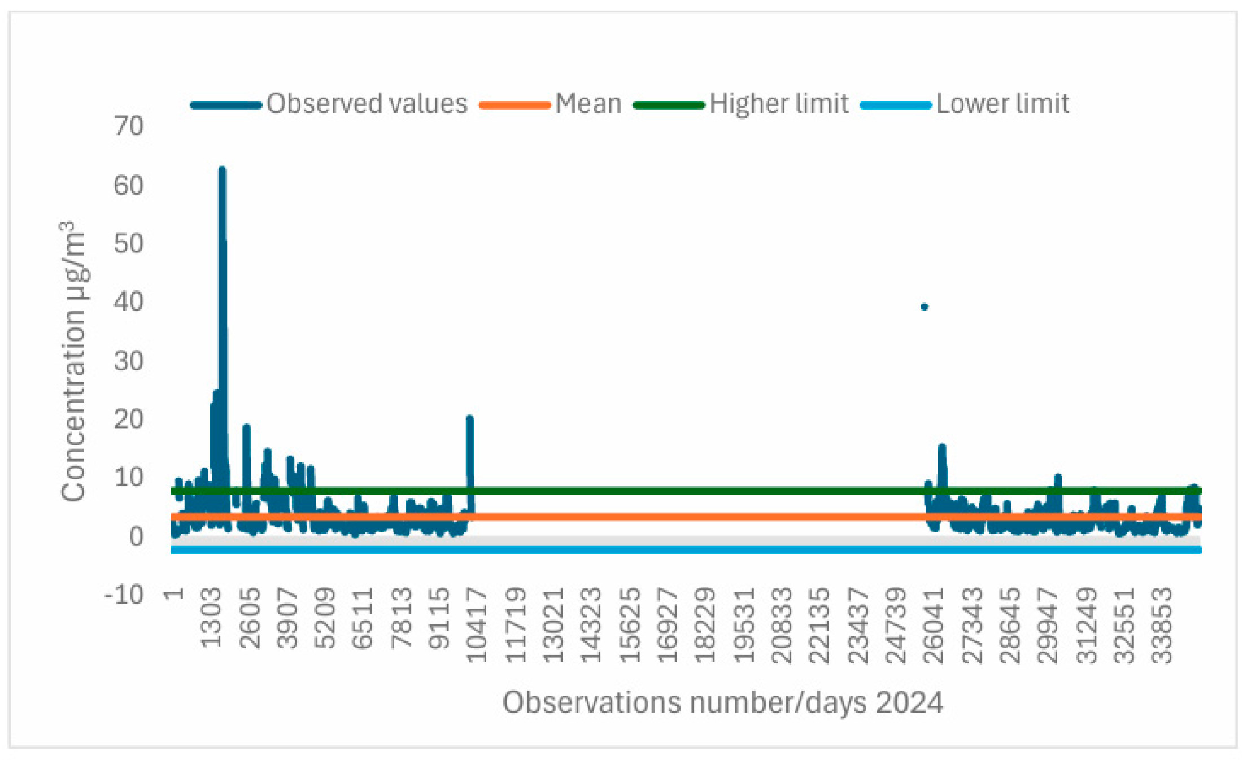Select the Lower limit legend text
The width and height of the screenshot is (1247, 760).
tap(1002, 104)
